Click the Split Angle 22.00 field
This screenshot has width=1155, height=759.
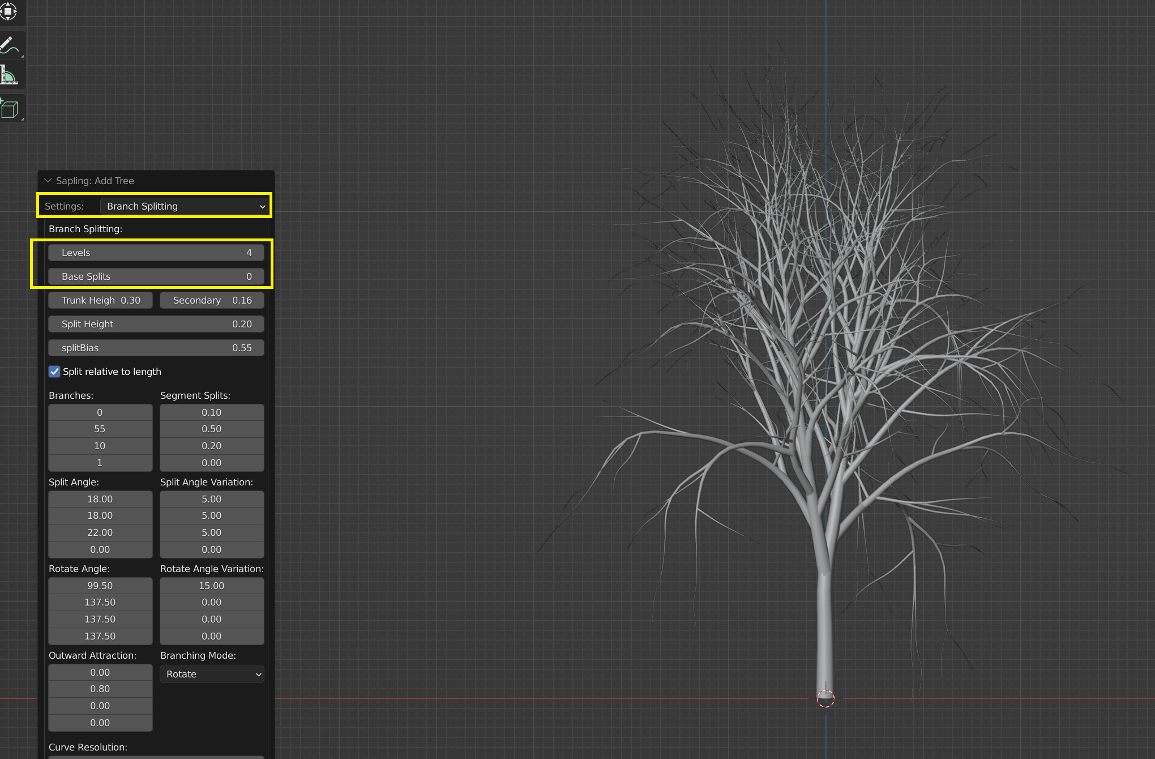[100, 532]
